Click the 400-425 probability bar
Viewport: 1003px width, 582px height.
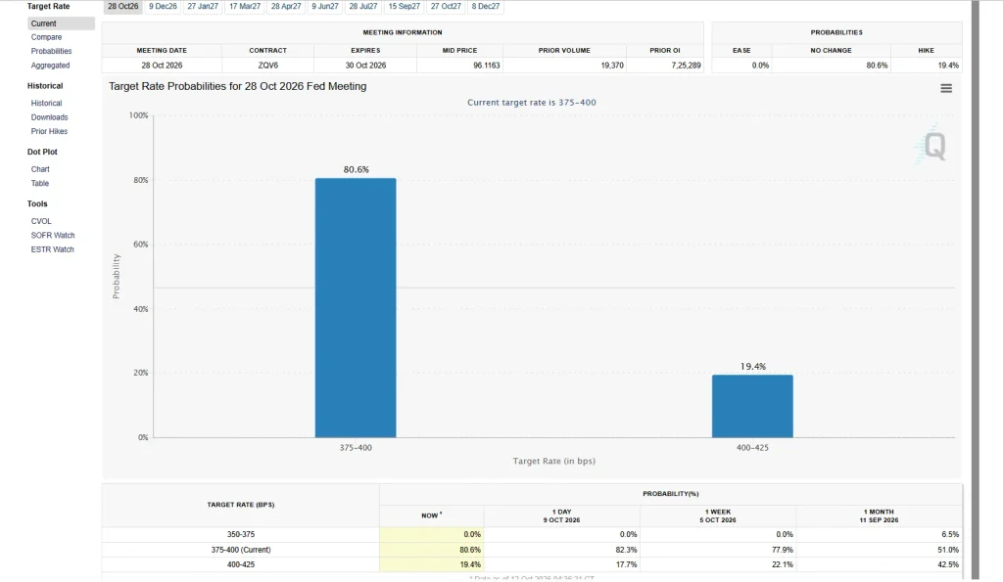(752, 406)
